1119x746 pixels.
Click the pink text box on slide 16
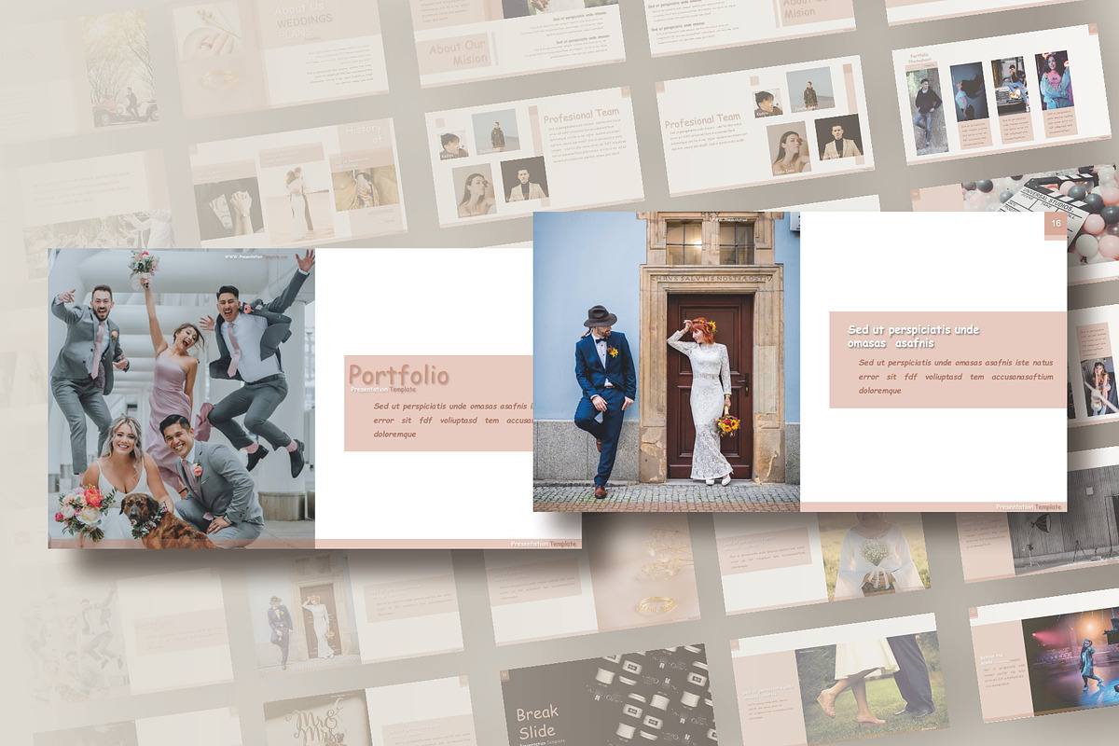[947, 360]
